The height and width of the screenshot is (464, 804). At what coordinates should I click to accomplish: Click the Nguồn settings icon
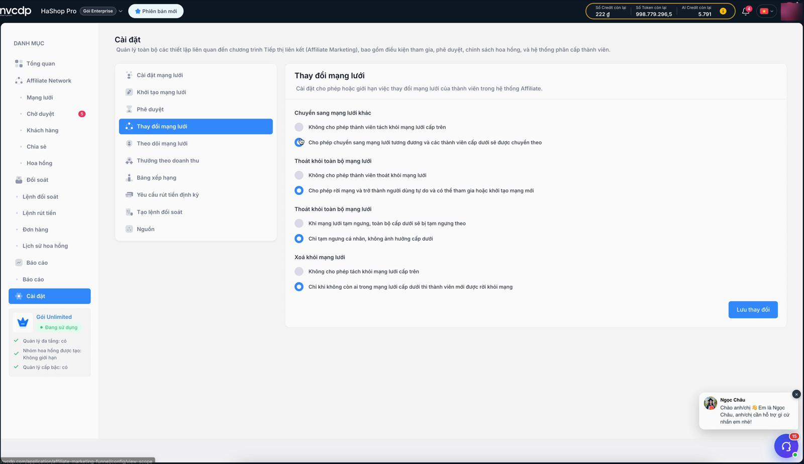tap(129, 229)
